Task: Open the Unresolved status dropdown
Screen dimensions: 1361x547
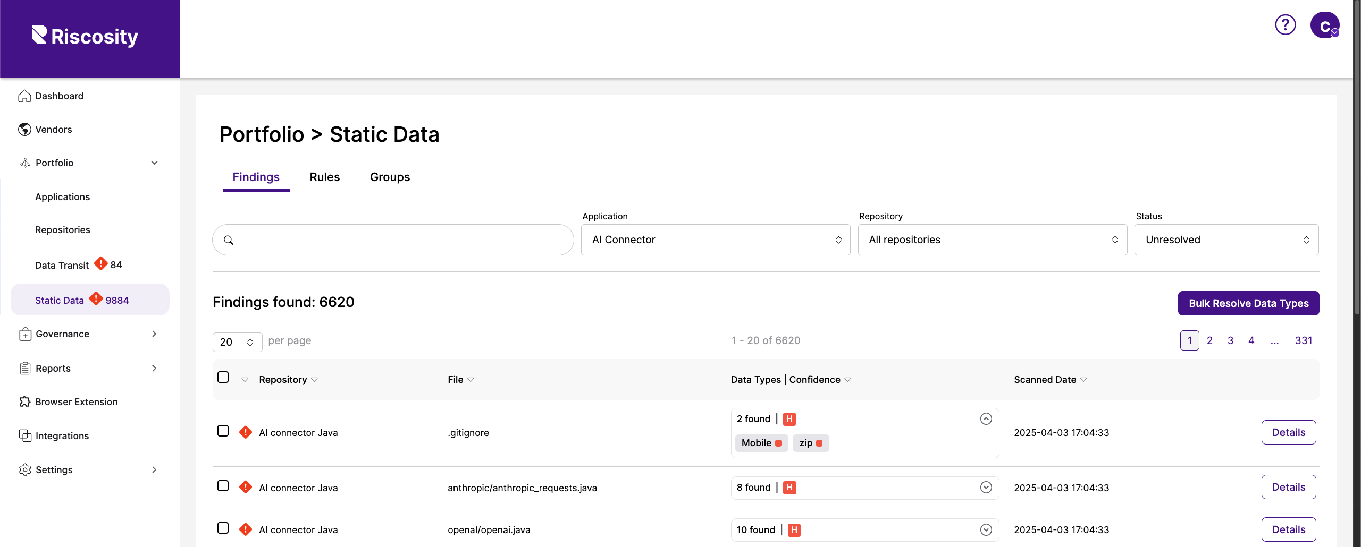Action: pyautogui.click(x=1226, y=240)
